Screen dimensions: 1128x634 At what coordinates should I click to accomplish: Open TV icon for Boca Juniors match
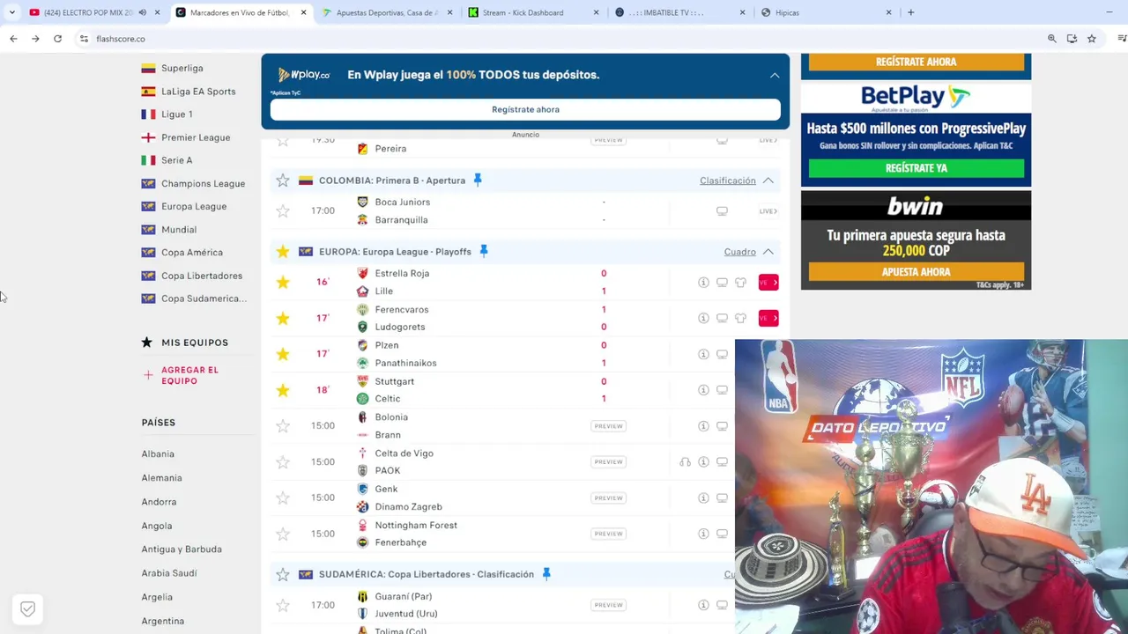722,211
